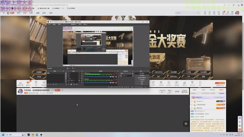The image size is (244, 137).
Task: Open the Douyu history icon
Action: pyautogui.click(x=205, y=12)
